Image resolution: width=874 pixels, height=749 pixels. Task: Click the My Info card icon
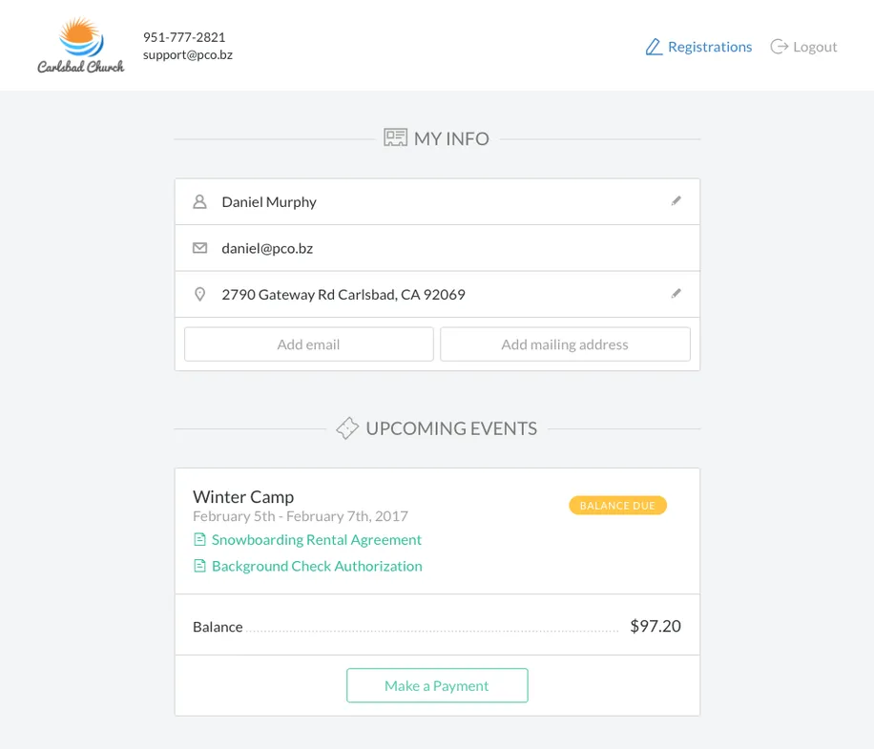(x=395, y=138)
